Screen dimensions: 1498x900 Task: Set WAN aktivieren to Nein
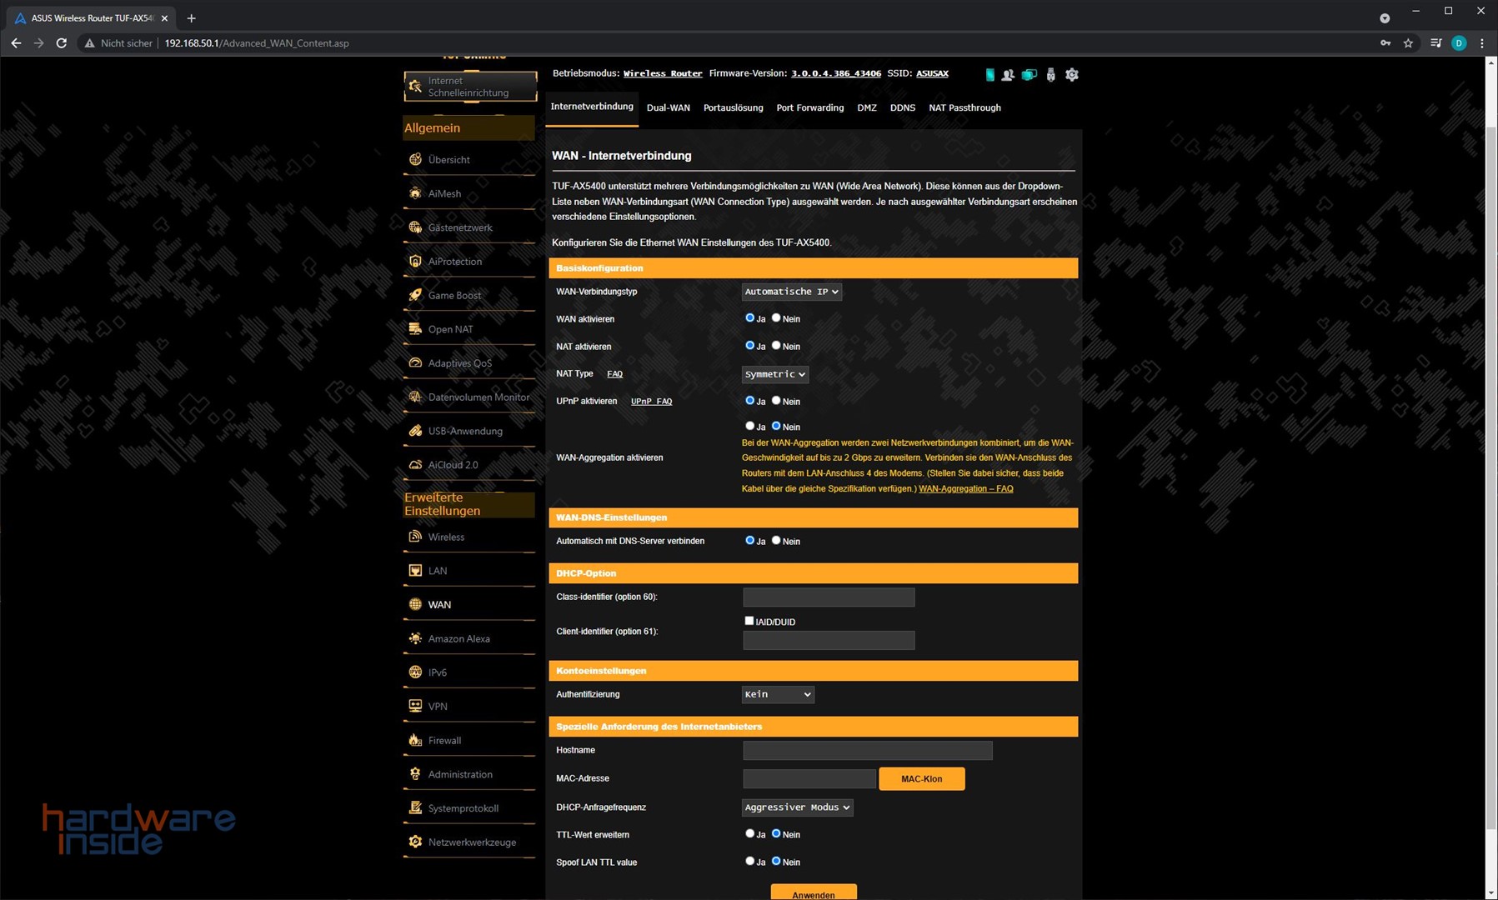[x=776, y=318]
